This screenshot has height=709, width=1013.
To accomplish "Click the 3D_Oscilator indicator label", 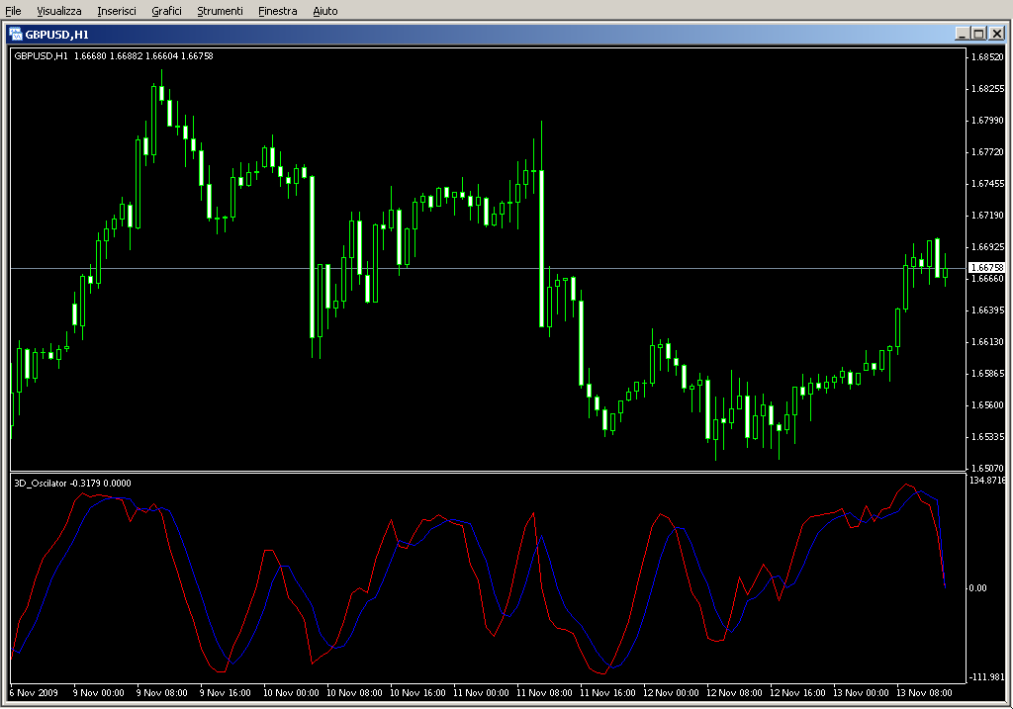I will [72, 483].
